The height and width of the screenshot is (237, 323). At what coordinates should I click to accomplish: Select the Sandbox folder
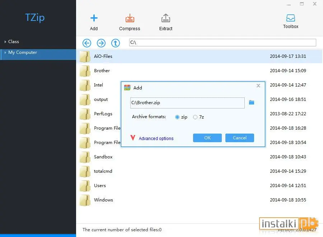[x=199, y=157]
